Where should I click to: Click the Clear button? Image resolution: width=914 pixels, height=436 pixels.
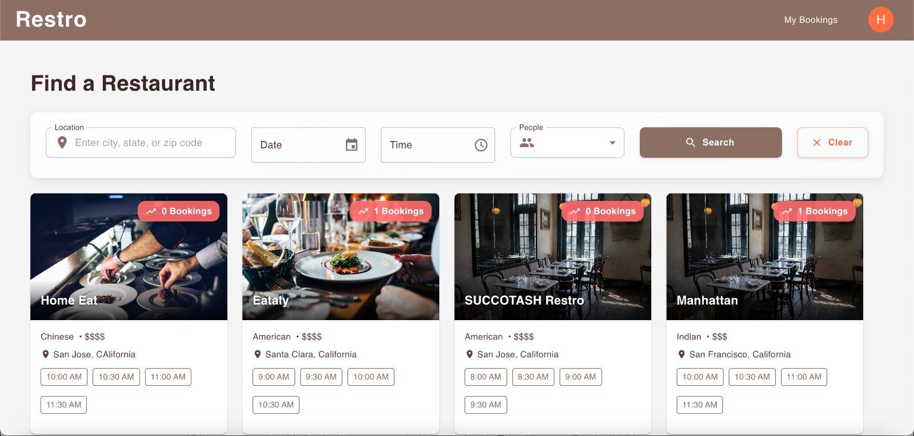(832, 143)
